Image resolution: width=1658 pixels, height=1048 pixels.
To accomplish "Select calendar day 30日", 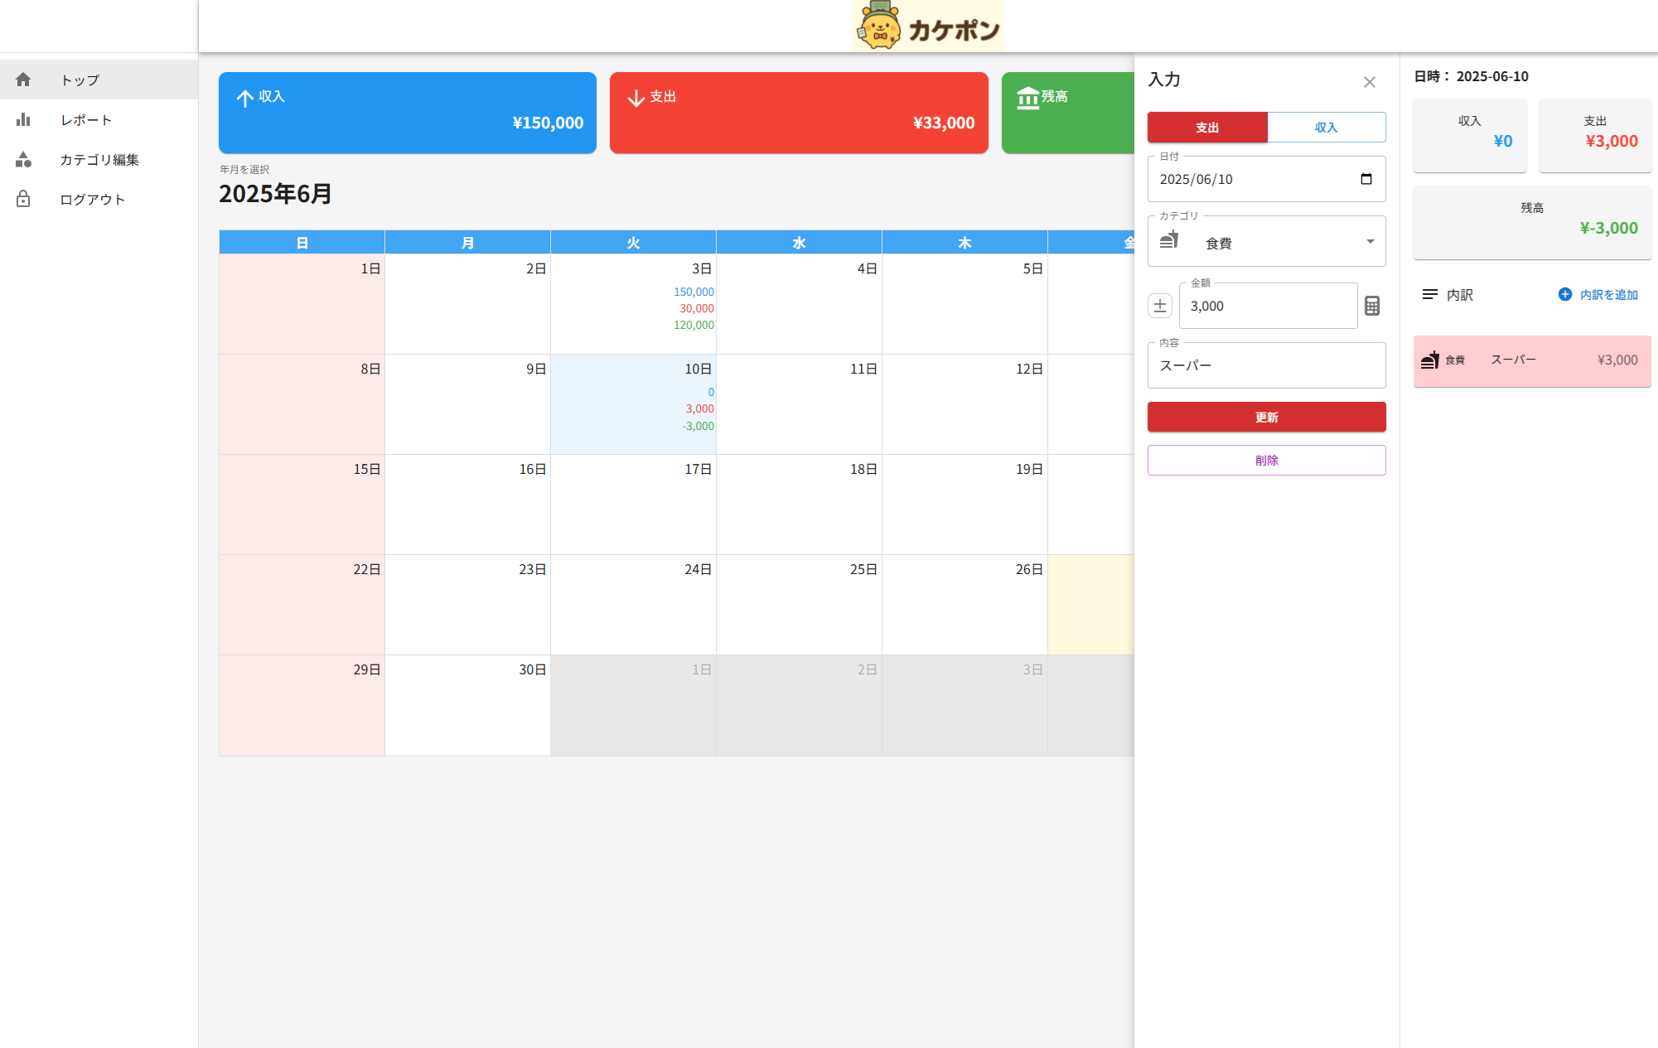I will [x=467, y=705].
